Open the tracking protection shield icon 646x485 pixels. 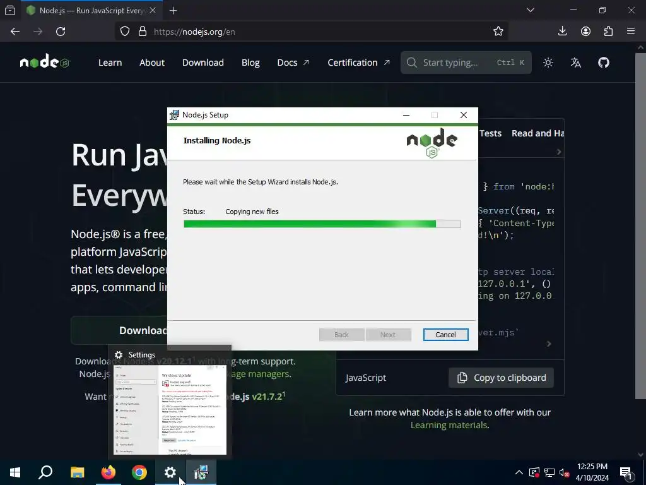click(x=125, y=32)
